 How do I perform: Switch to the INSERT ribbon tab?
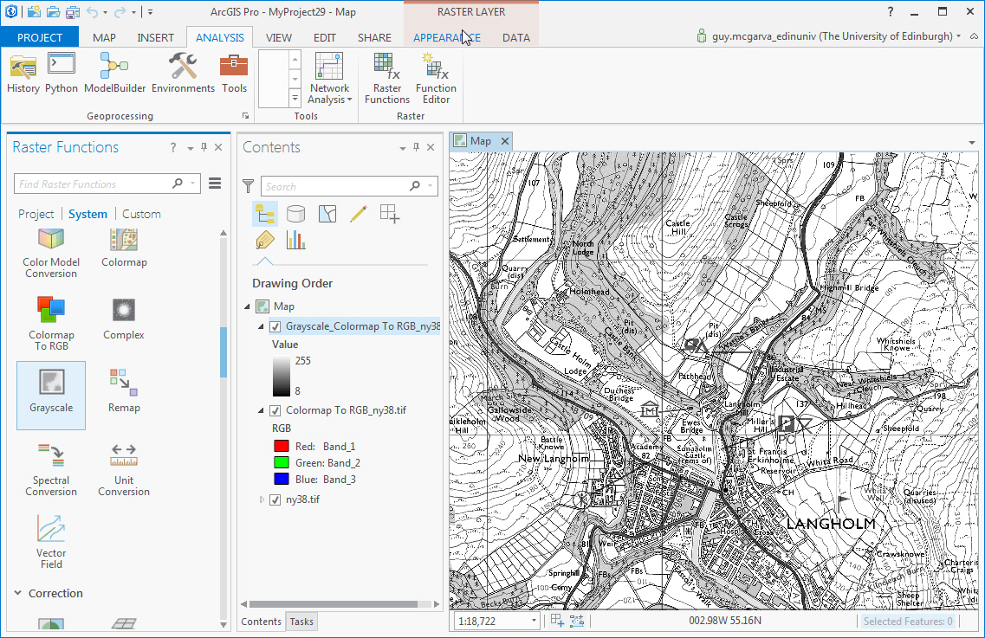155,38
